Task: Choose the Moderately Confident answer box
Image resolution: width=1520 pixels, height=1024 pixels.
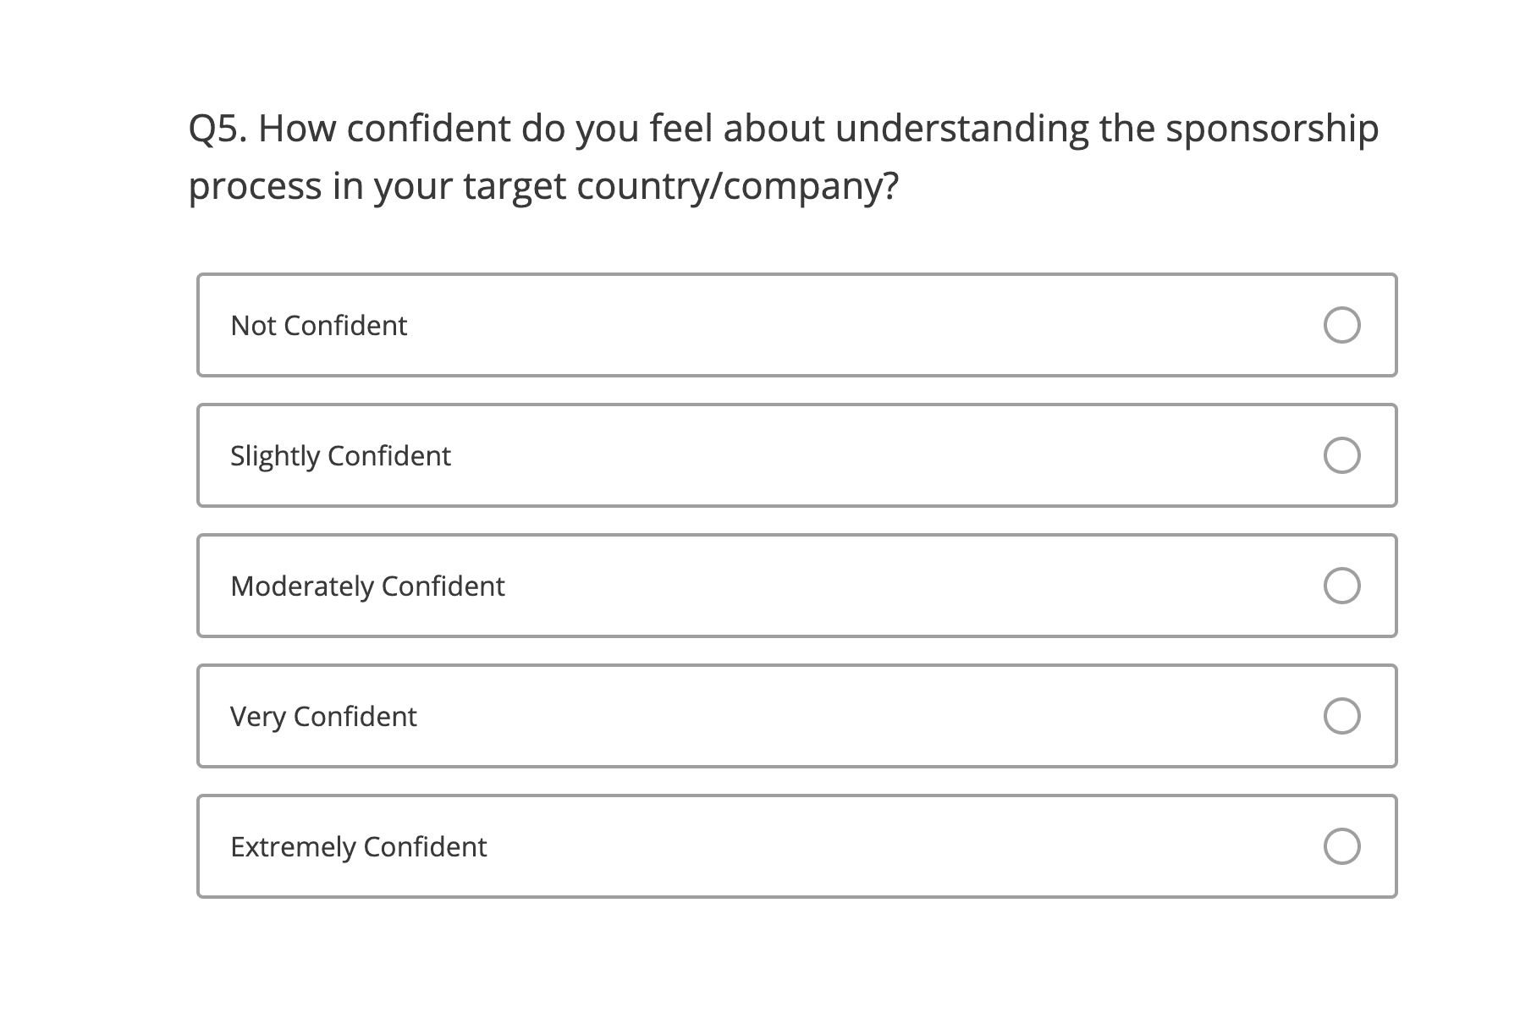Action: (x=796, y=586)
